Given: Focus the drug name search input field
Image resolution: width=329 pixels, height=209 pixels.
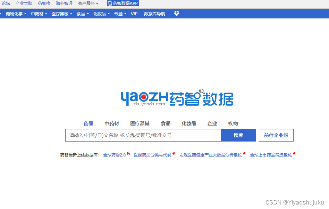Looking at the screenshot, I should [x=143, y=135].
